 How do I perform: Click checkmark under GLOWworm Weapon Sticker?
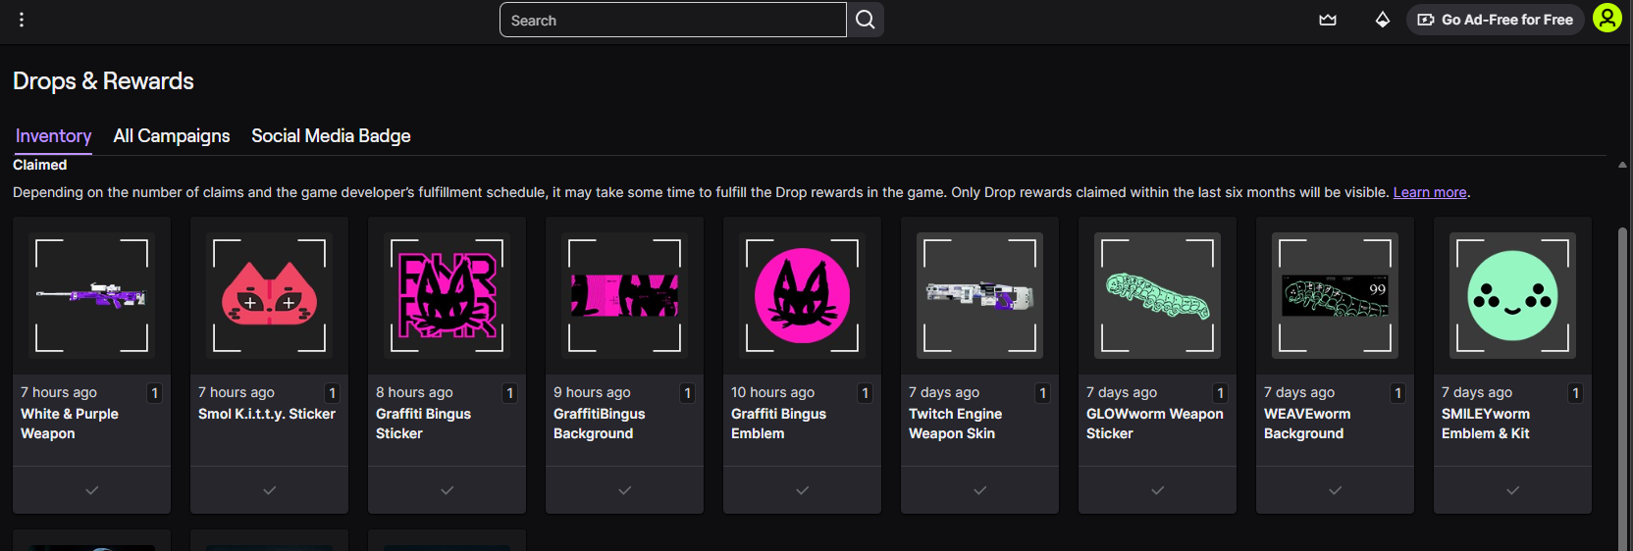1157,490
